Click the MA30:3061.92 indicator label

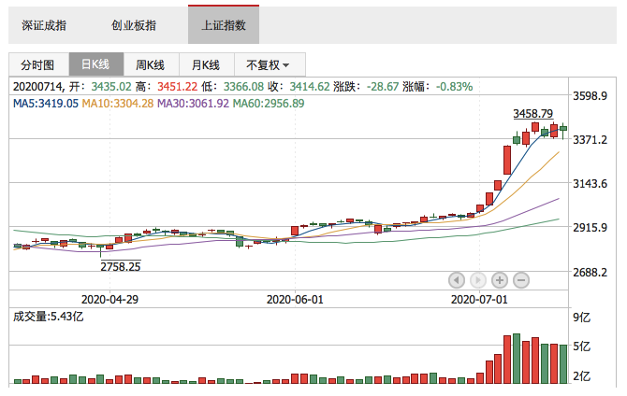coord(193,104)
